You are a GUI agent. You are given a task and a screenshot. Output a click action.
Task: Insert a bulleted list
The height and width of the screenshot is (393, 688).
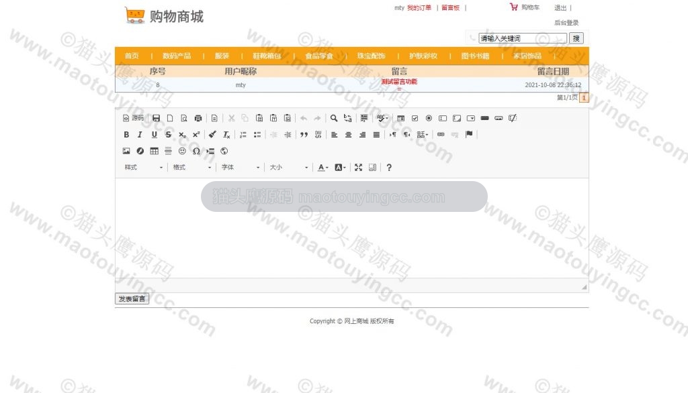coord(257,135)
